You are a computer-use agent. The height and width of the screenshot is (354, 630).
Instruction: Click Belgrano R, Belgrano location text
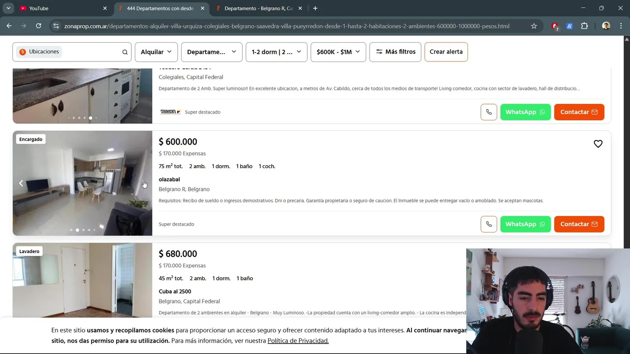[184, 189]
